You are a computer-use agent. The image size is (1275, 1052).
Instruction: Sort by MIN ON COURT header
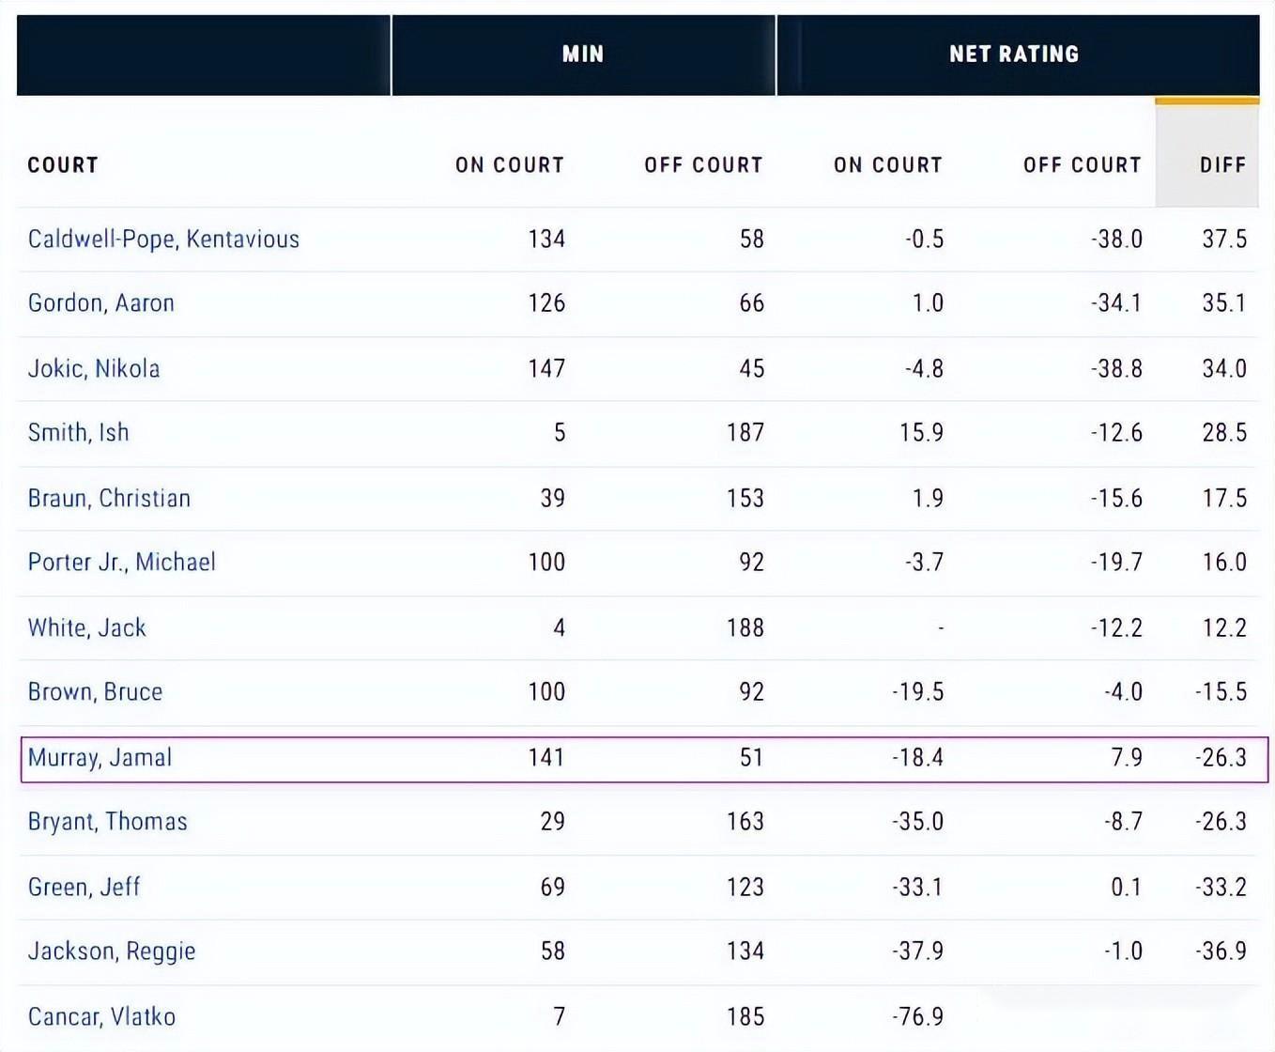pos(509,165)
